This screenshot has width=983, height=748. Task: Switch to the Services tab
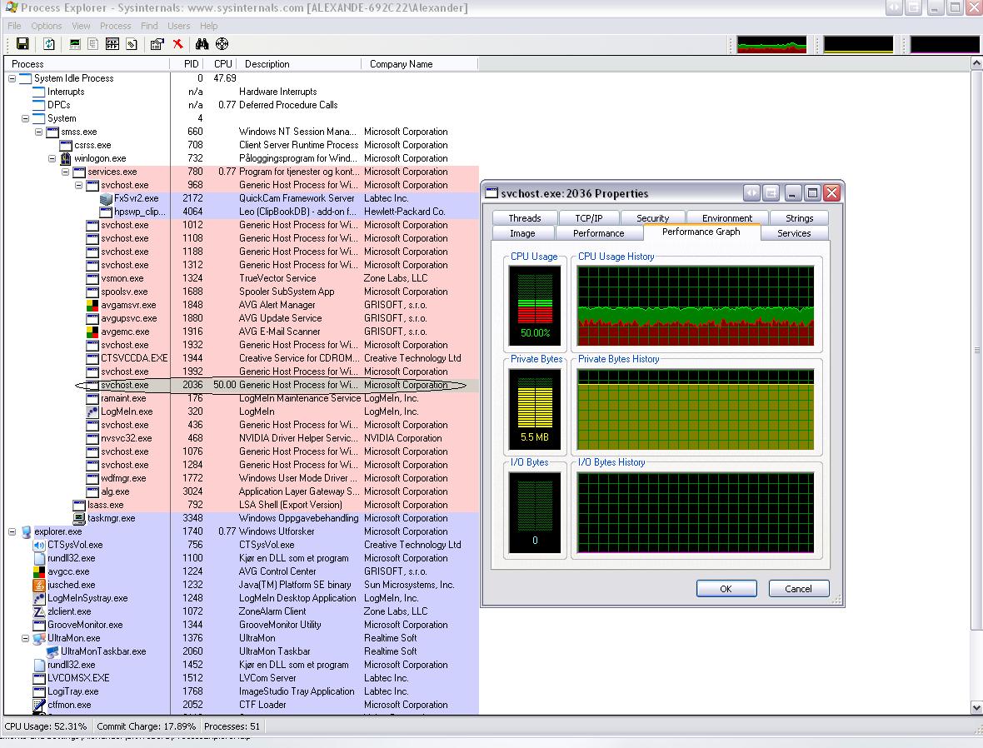pyautogui.click(x=794, y=233)
